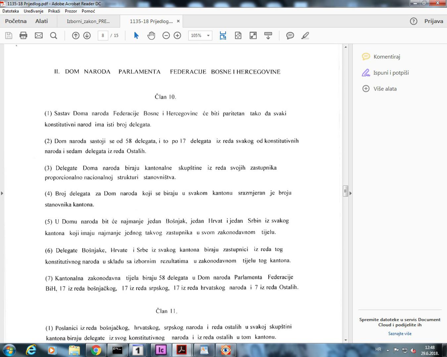This screenshot has width=447, height=357.
Task: Open Ispuni i potpiši tool
Action: (391, 73)
